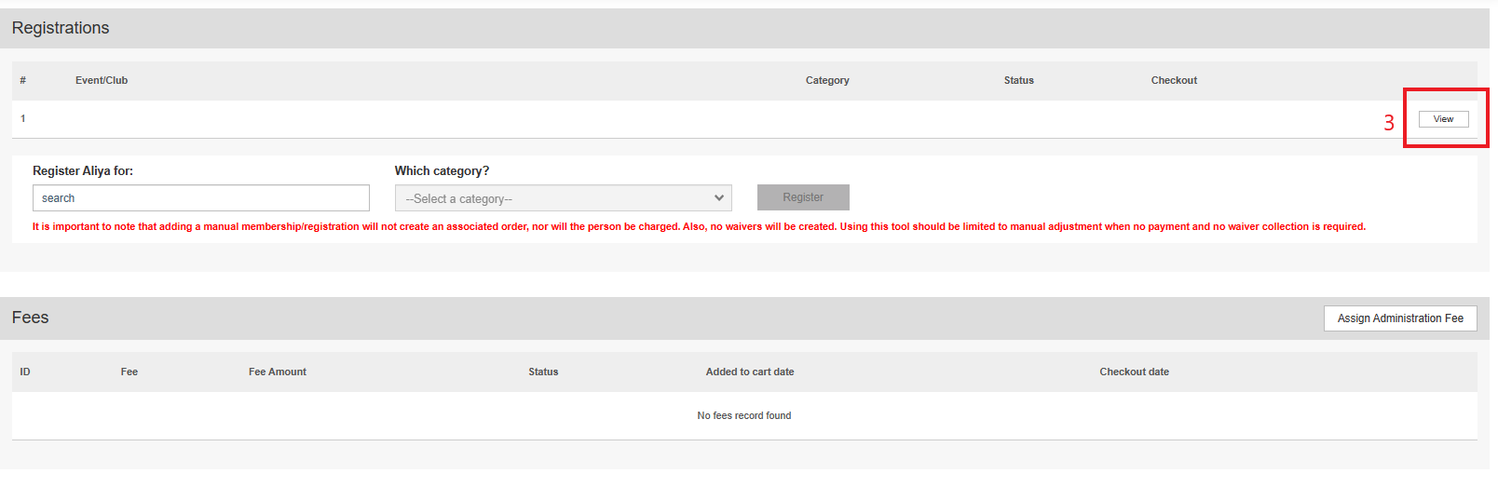Click the Register Aliya search field

(x=200, y=198)
